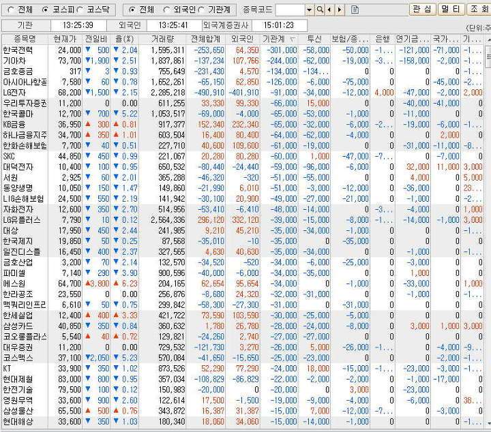Click the 외국계증권사 time 15:01:23

point(279,25)
